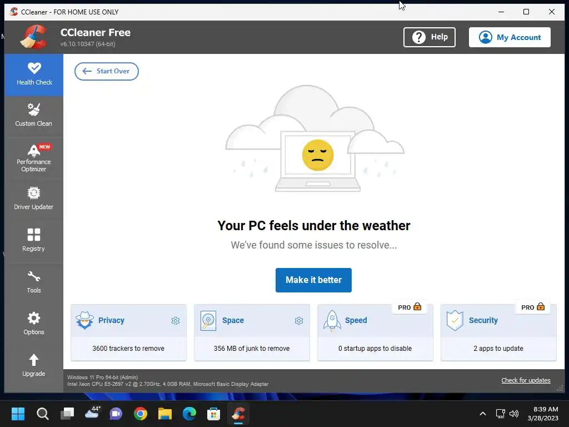
Task: Open File Explorer from taskbar
Action: coord(164,414)
